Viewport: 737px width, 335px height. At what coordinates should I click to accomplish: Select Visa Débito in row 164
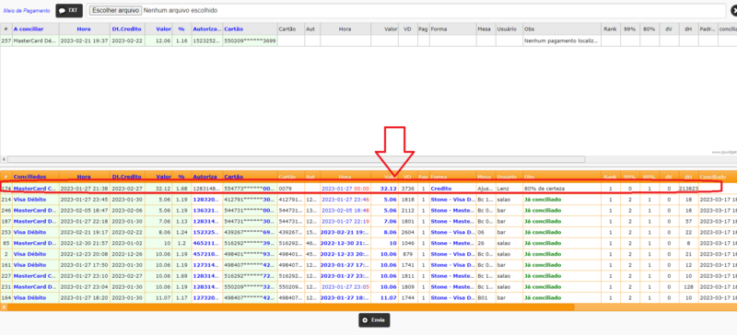click(35, 297)
